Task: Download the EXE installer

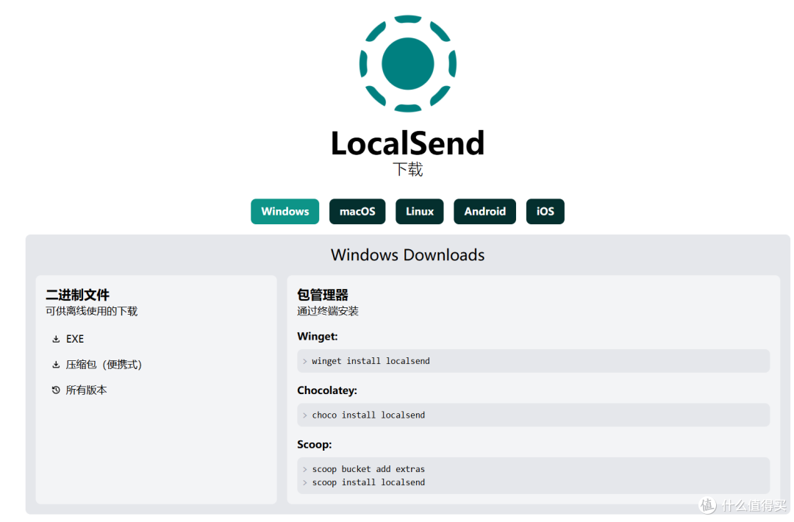Action: click(74, 338)
